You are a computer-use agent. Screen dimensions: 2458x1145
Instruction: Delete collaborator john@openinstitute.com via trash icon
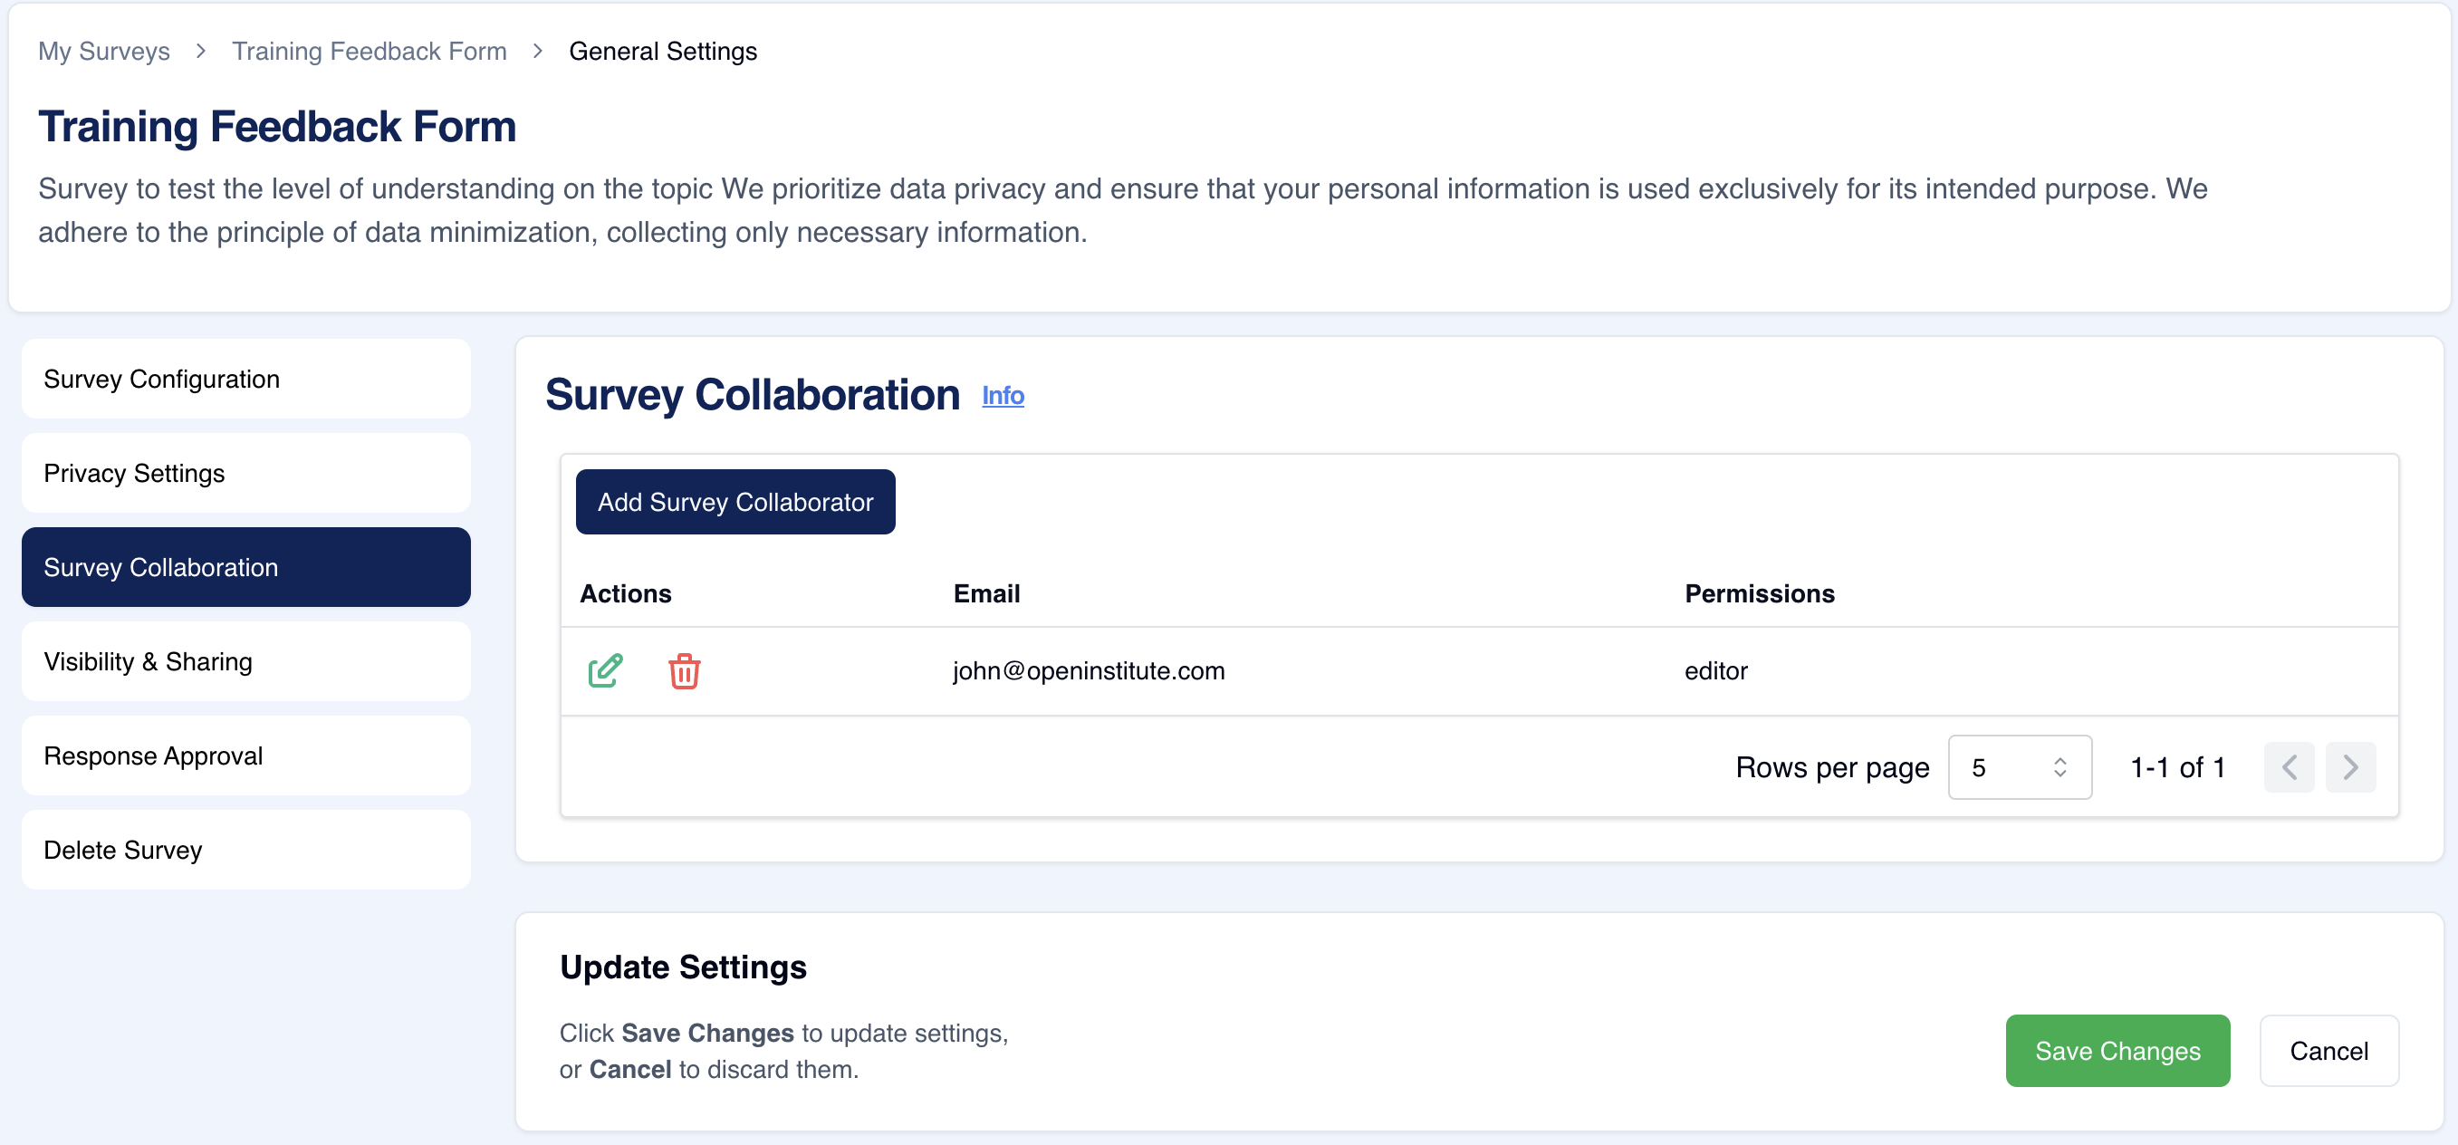(684, 670)
